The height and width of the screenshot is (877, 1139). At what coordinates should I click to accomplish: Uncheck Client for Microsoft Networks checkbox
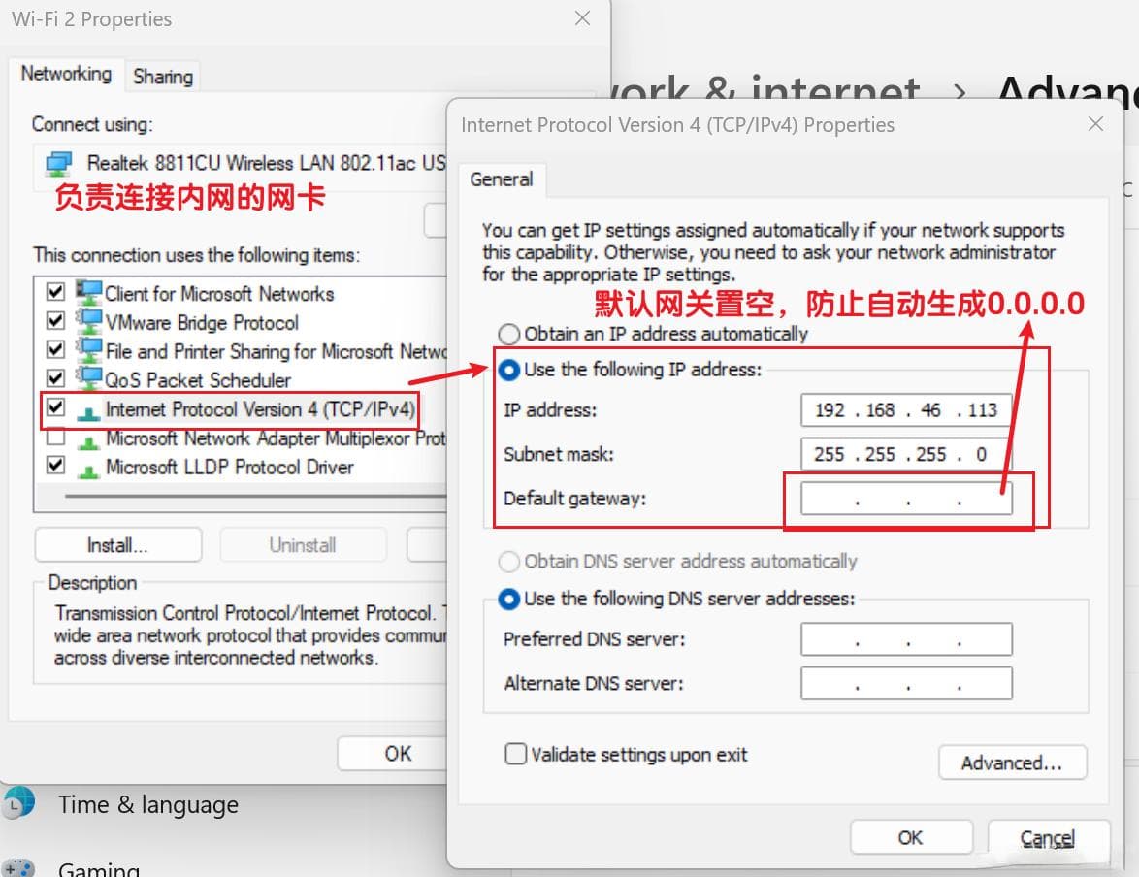tap(55, 292)
